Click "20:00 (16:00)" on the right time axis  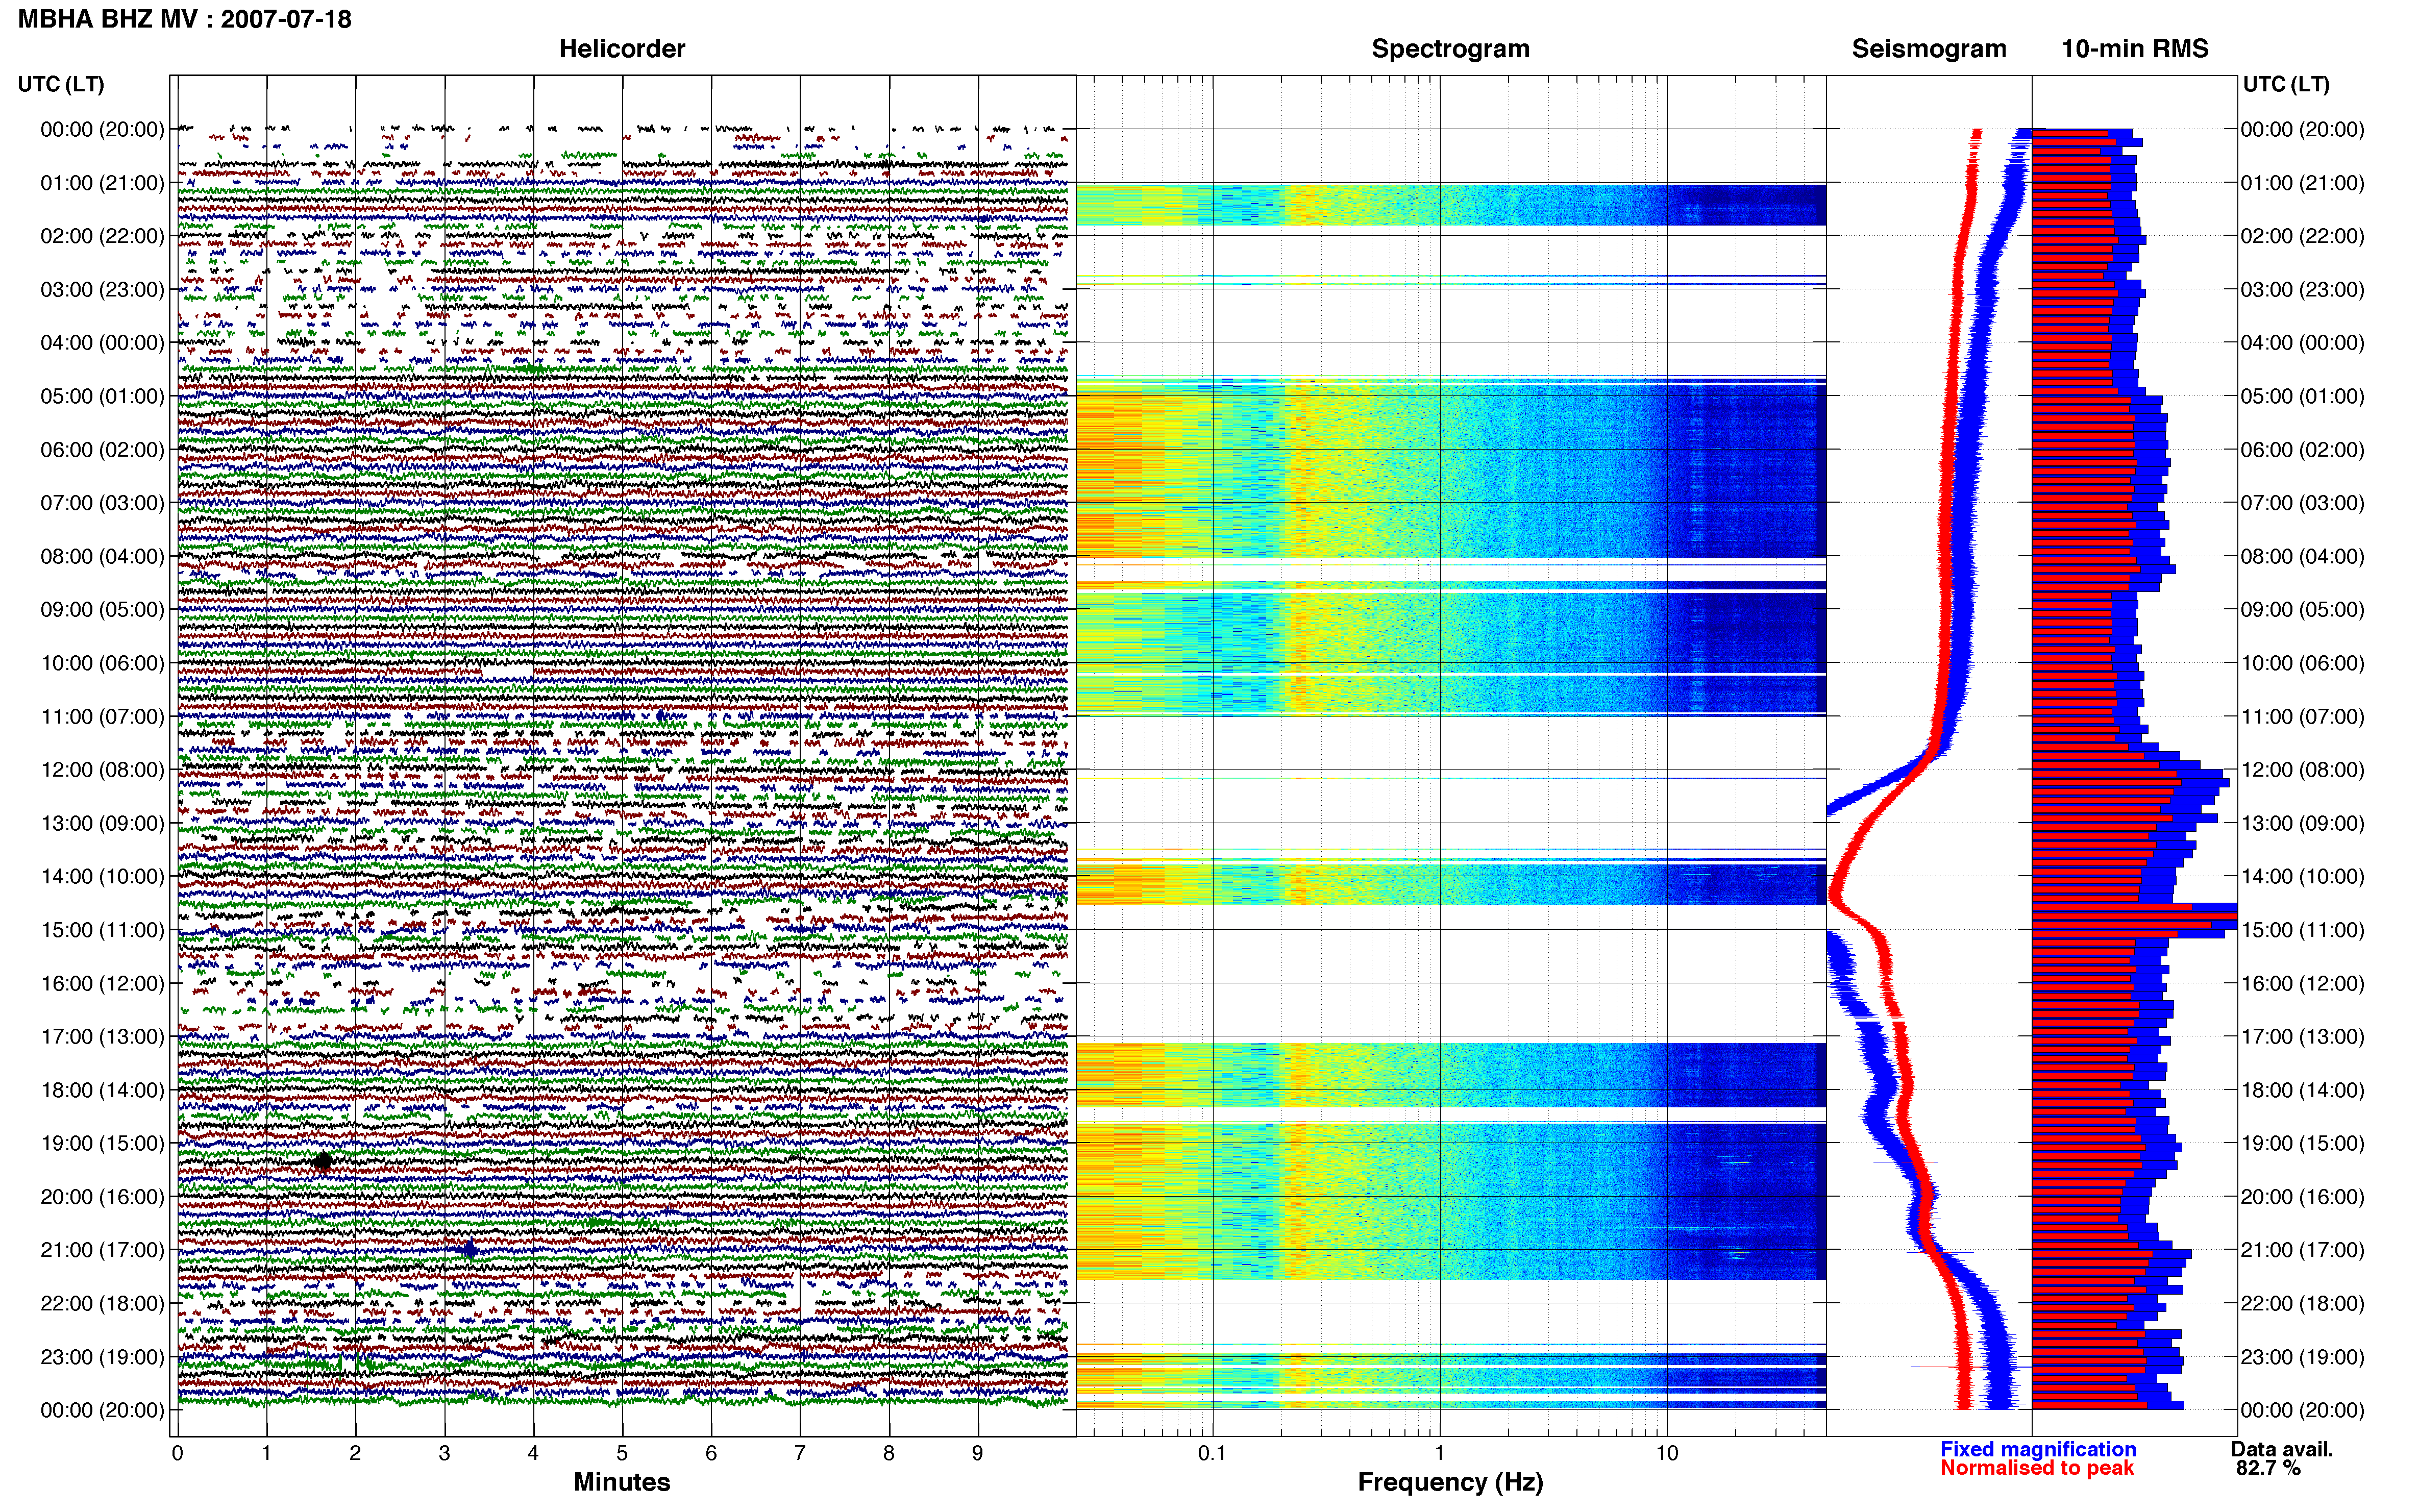(2302, 1196)
